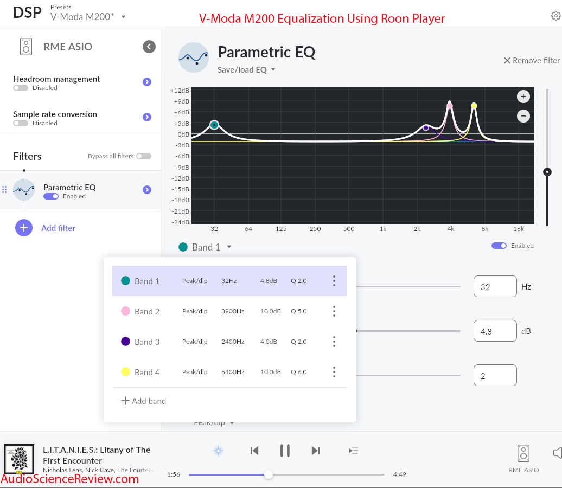Select Band 3 2400Hz row
The height and width of the screenshot is (488, 562).
230,342
